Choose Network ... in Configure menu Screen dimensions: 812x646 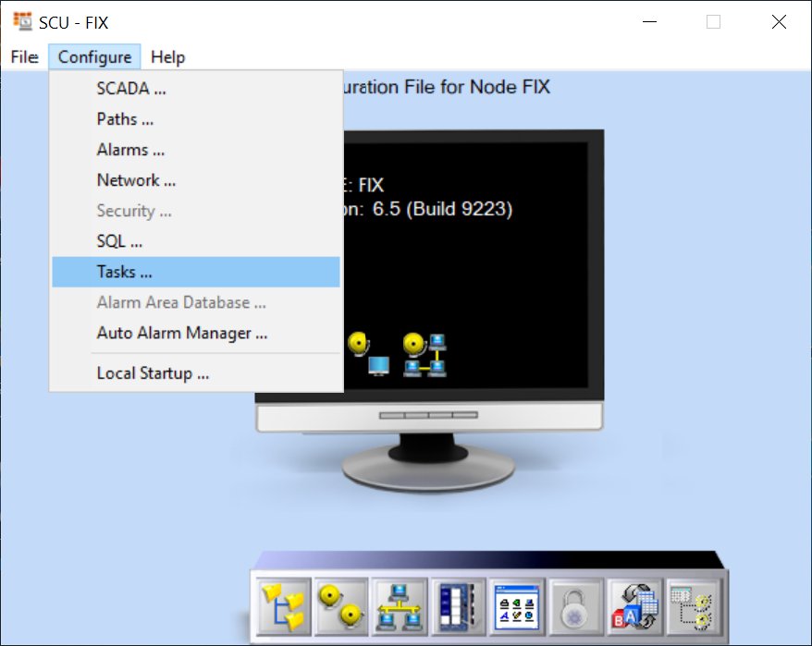(x=196, y=180)
